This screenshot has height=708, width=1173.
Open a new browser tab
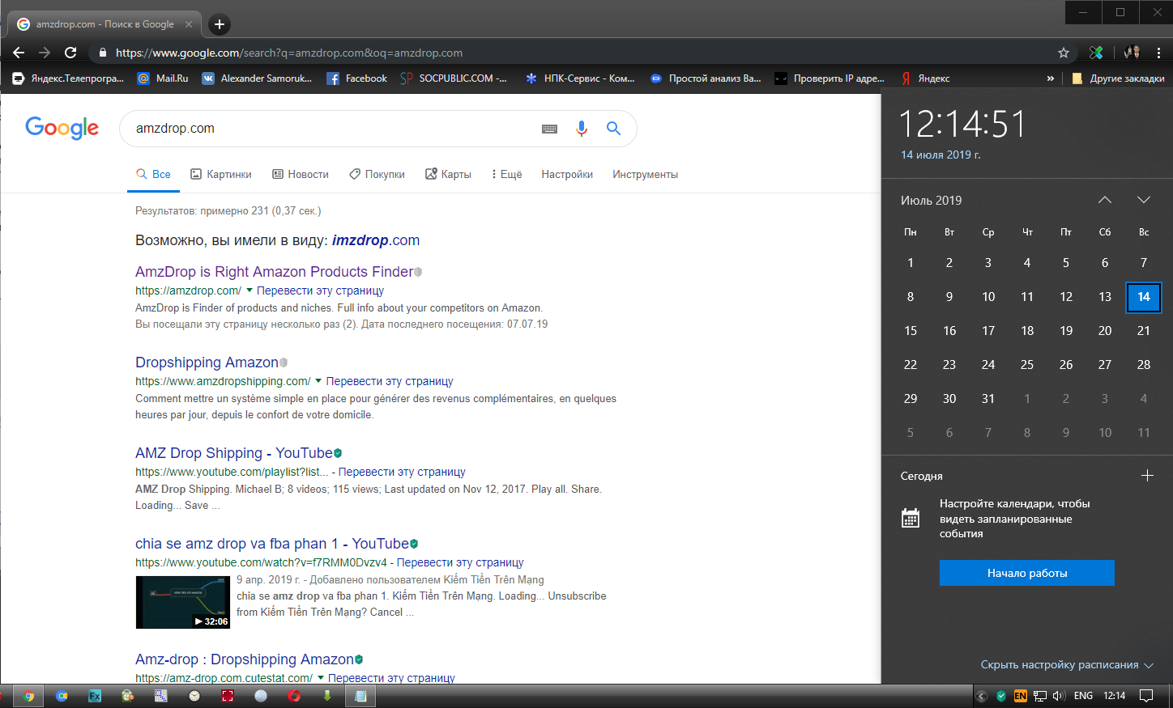click(x=219, y=24)
